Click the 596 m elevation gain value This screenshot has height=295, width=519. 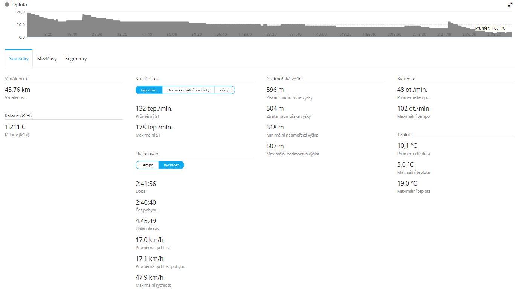coord(275,90)
